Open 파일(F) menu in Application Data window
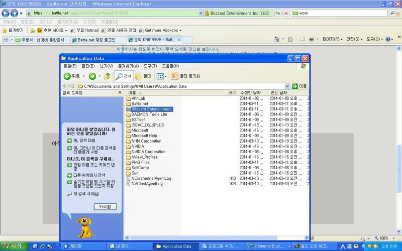Screen dimensions: 402x251 click(70, 66)
